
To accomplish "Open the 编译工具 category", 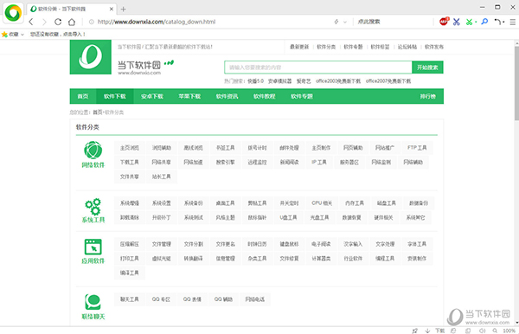I will (x=130, y=273).
